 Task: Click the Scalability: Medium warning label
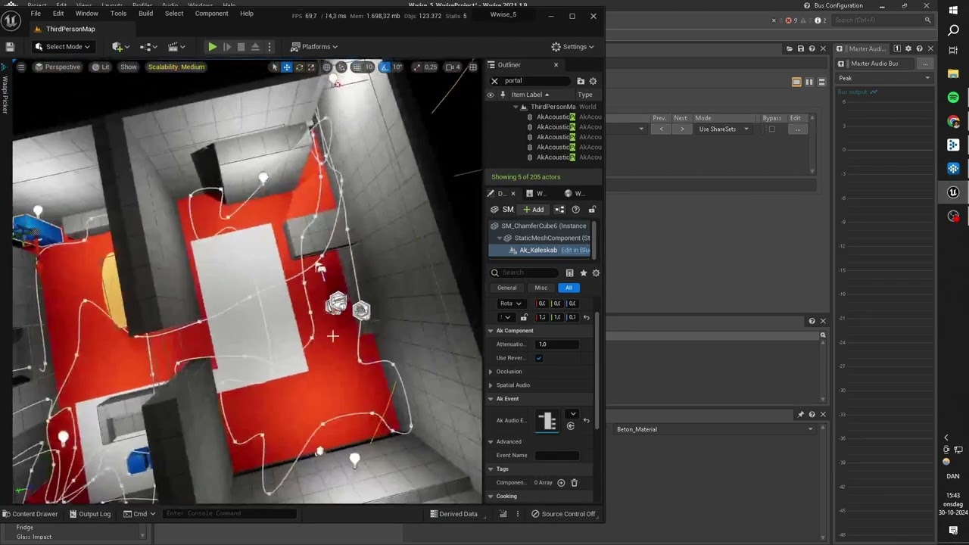(x=176, y=67)
